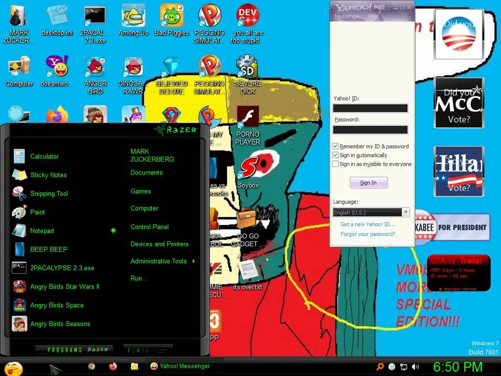
Task: Click the smiley Start button
Action: point(13,368)
